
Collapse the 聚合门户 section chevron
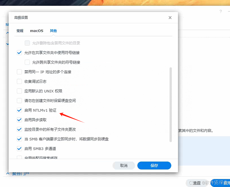(8, 174)
